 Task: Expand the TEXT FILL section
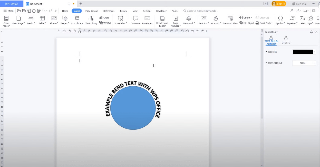266,52
